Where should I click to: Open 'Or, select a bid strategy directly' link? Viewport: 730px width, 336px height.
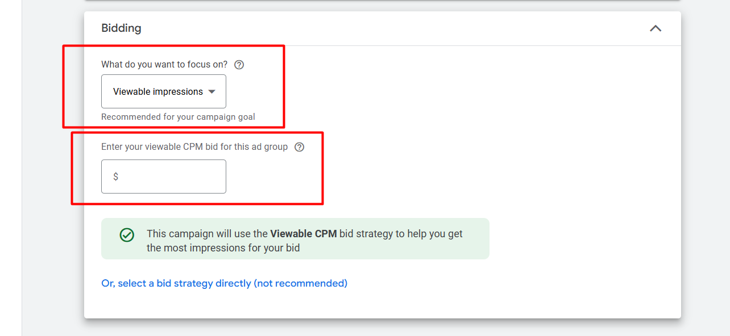pyautogui.click(x=224, y=283)
